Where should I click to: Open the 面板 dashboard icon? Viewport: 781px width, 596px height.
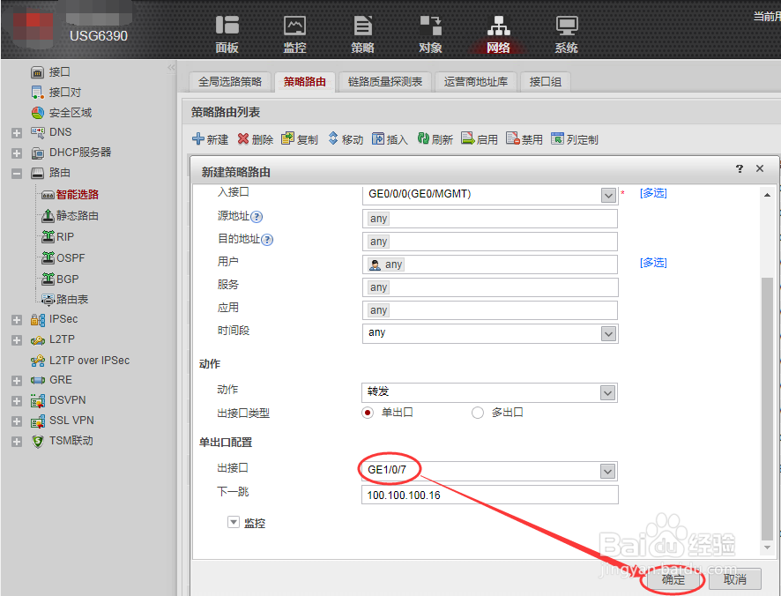click(227, 26)
